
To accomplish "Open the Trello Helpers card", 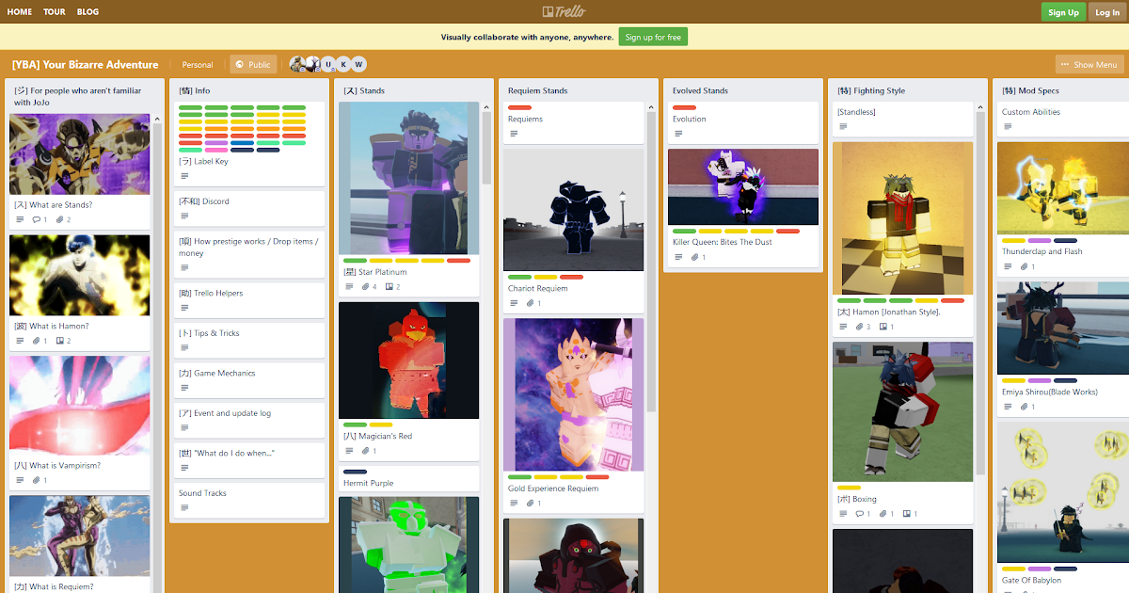I will [249, 300].
